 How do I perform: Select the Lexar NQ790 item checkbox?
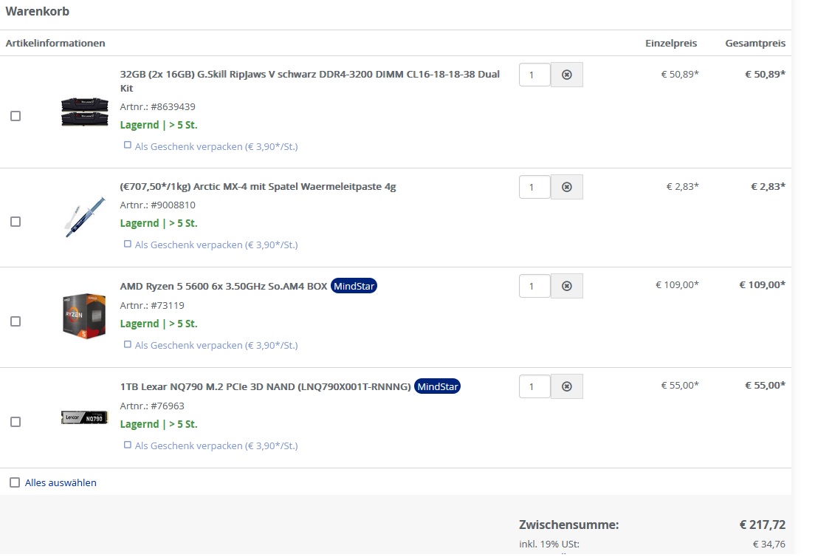point(16,422)
